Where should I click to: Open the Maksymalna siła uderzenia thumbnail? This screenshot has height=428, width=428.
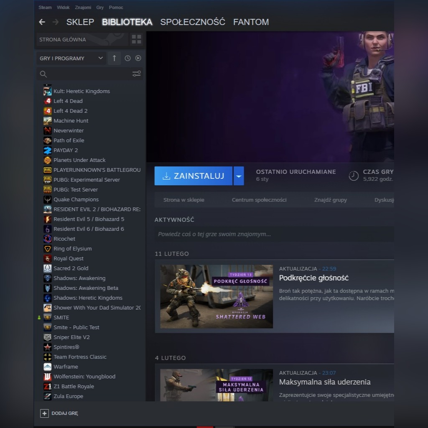pyautogui.click(x=217, y=385)
